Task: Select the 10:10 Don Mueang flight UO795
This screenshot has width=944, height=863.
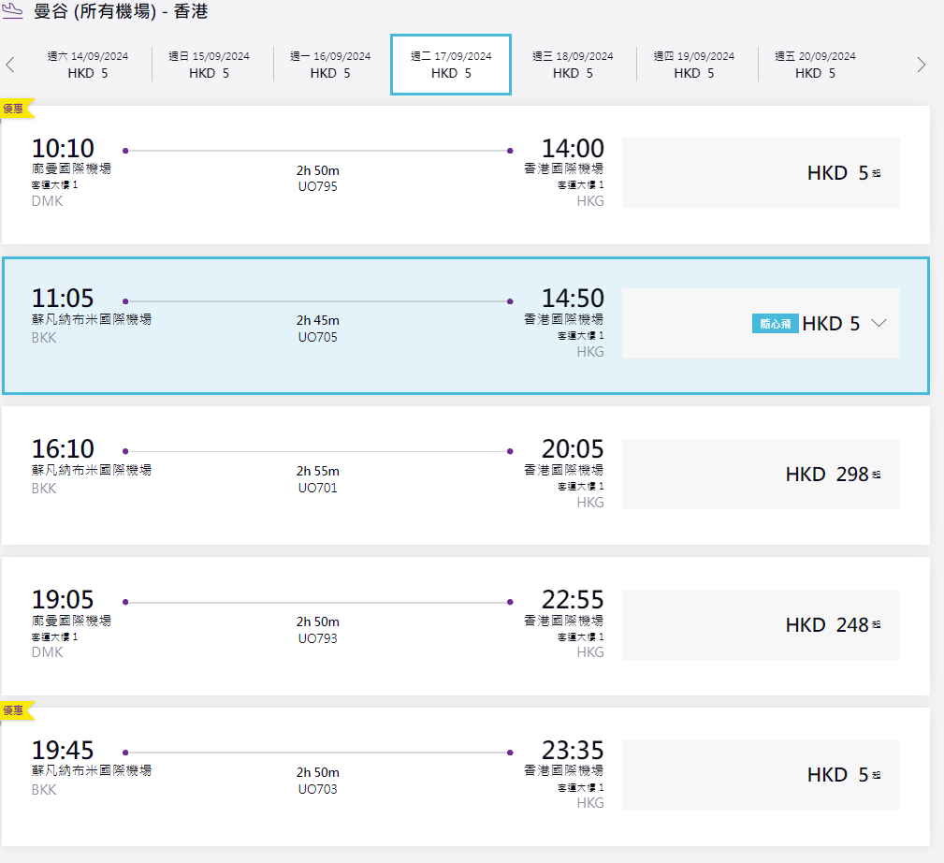Action: (316, 173)
